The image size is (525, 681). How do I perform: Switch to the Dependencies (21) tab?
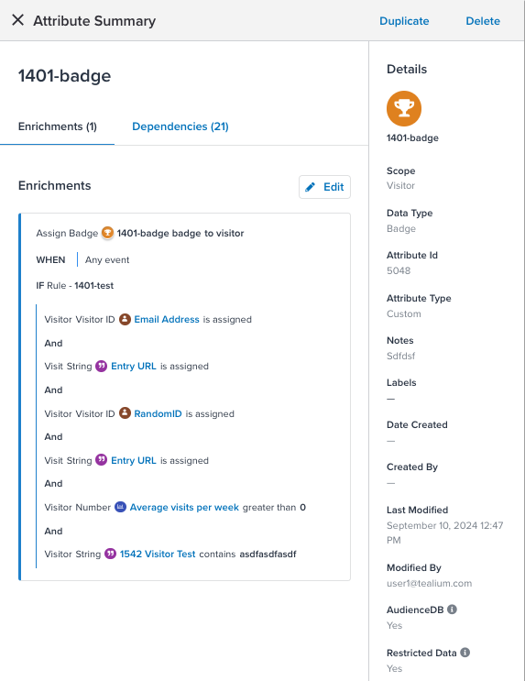(180, 126)
